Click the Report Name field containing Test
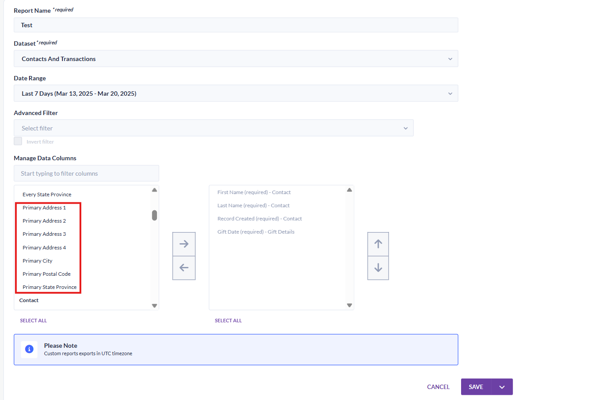This screenshot has height=400, width=589. pos(236,25)
